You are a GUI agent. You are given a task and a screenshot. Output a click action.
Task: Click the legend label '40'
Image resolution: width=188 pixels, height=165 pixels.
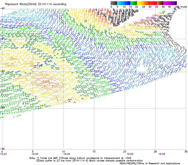coord(163,7)
